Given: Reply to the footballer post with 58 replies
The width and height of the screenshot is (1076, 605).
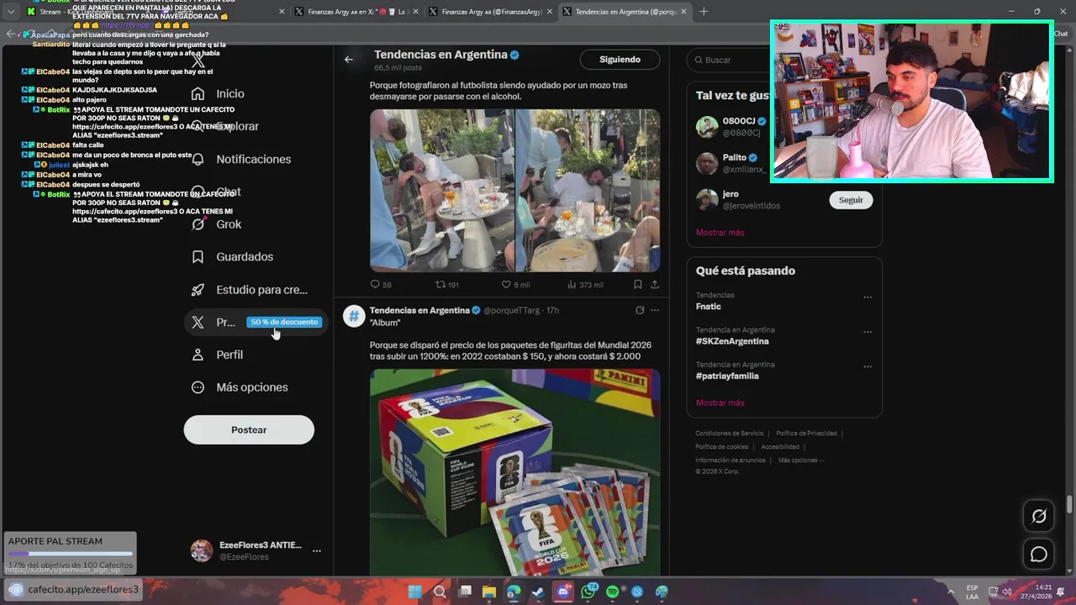Looking at the screenshot, I should [x=381, y=285].
